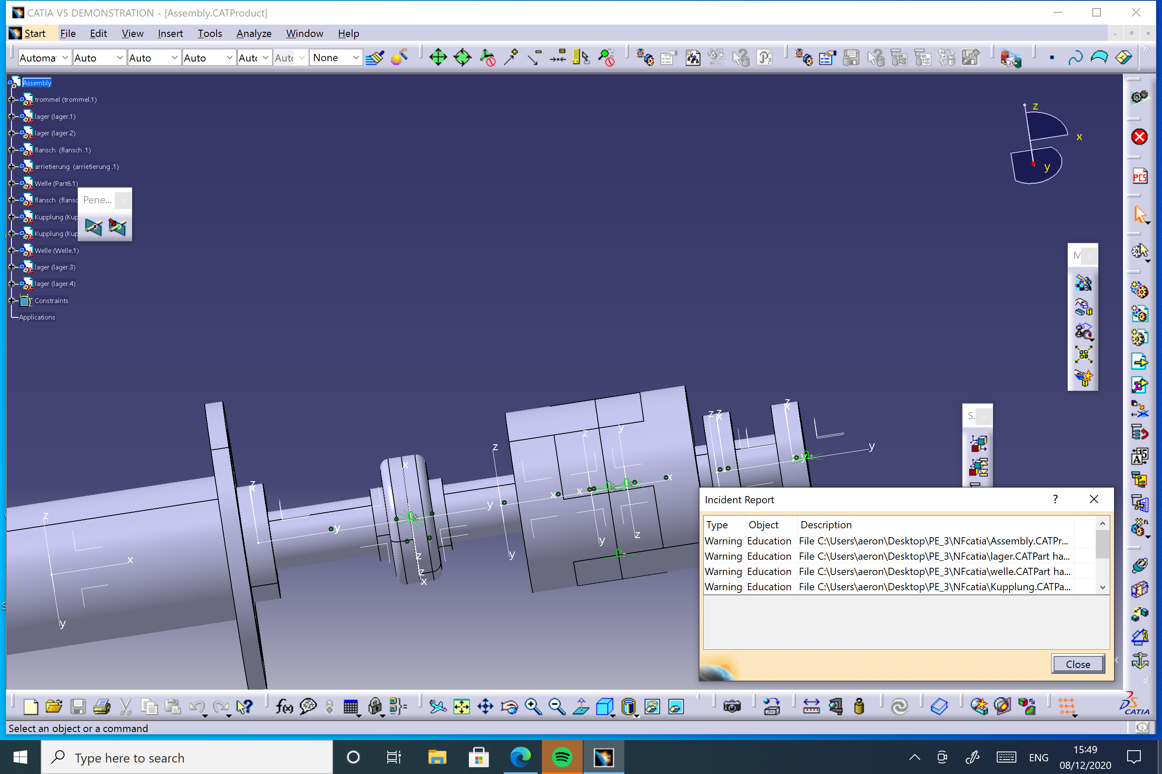The width and height of the screenshot is (1162, 774).
Task: Open Spotify from the taskbar
Action: point(562,757)
